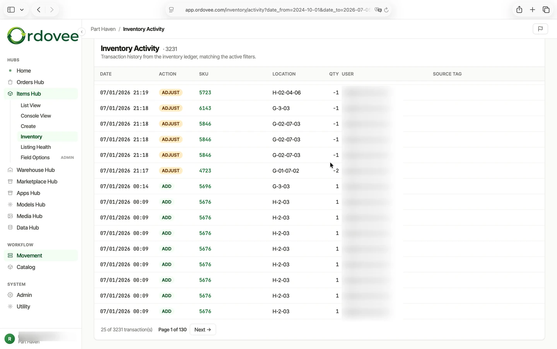Screen dimensions: 557x349
Task: Click the user avatar R
Action: pyautogui.click(x=10, y=339)
